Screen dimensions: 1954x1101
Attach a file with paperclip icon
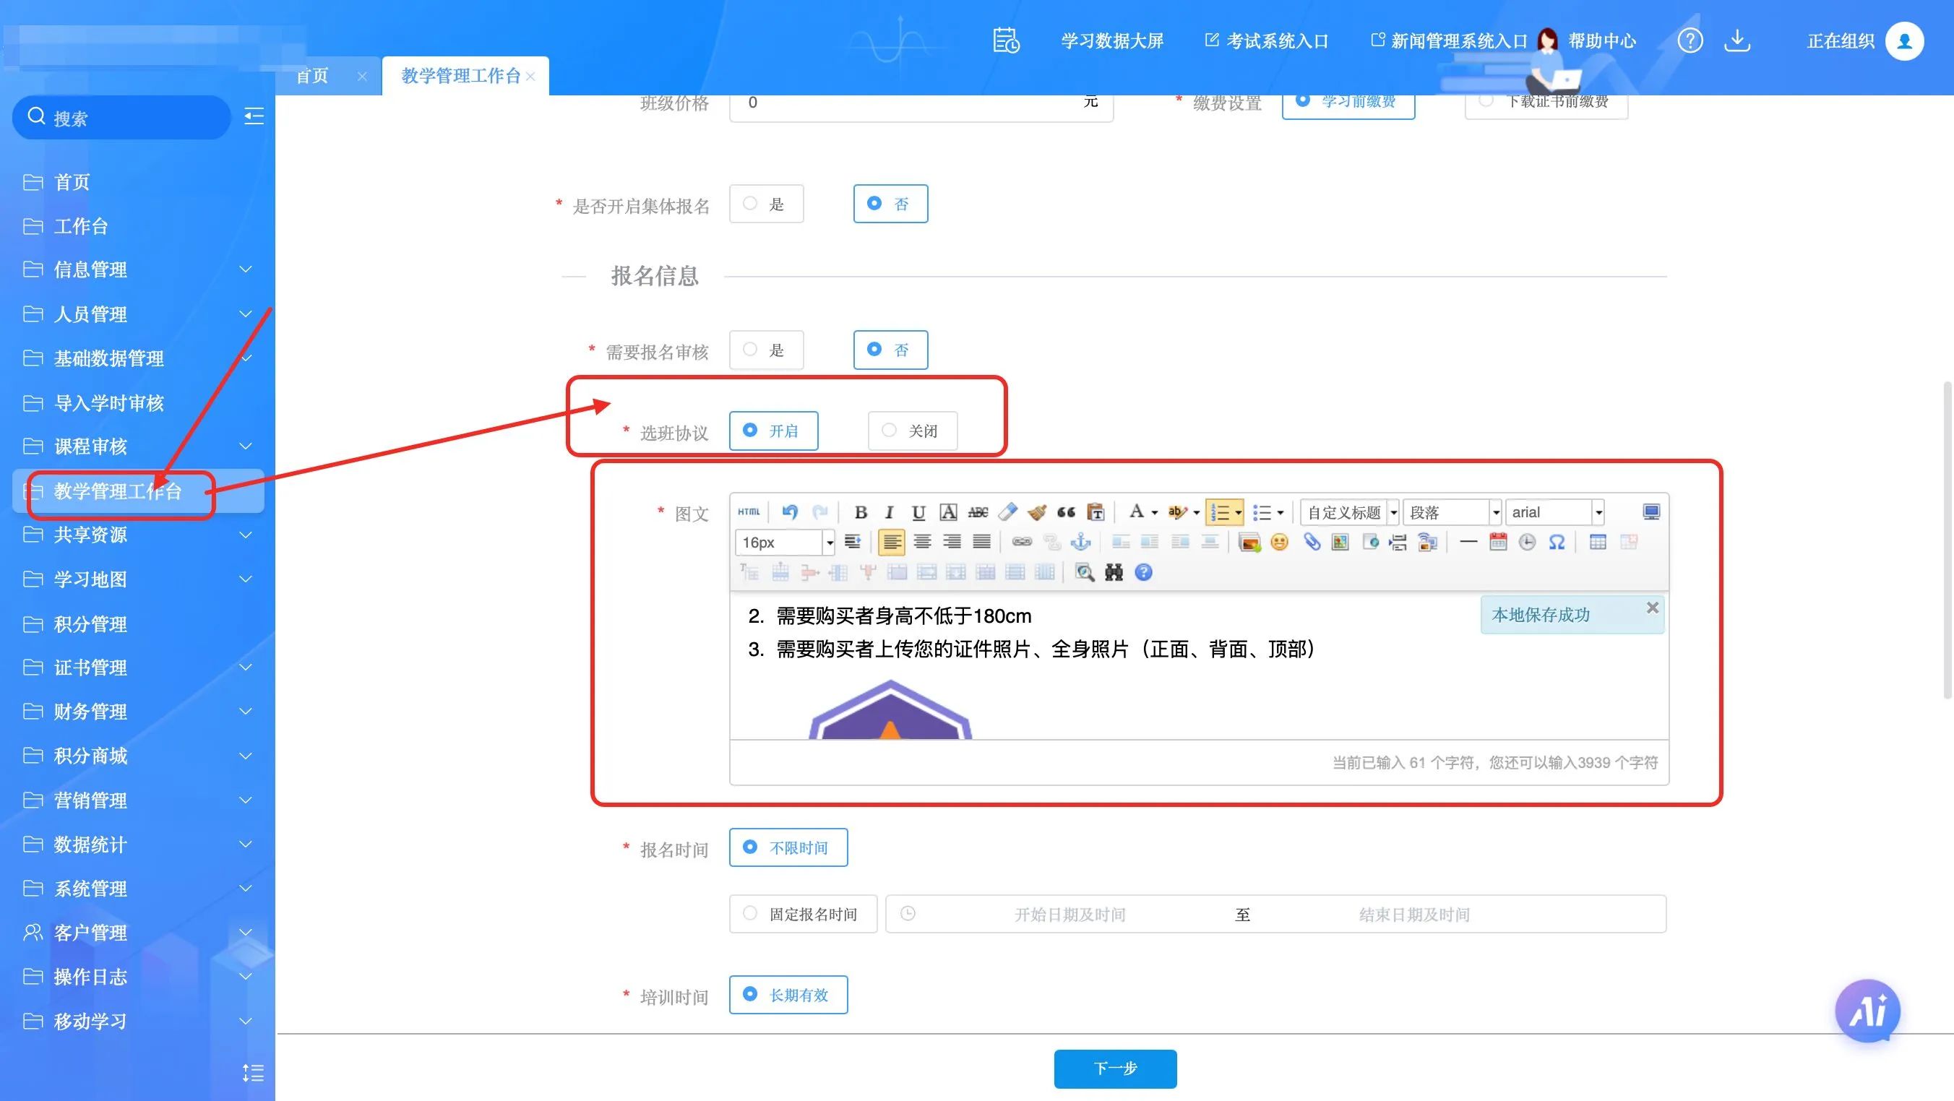(1312, 541)
